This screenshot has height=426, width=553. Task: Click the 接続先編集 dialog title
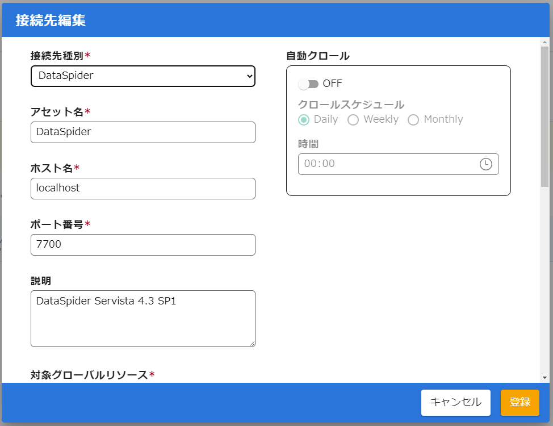pos(51,20)
